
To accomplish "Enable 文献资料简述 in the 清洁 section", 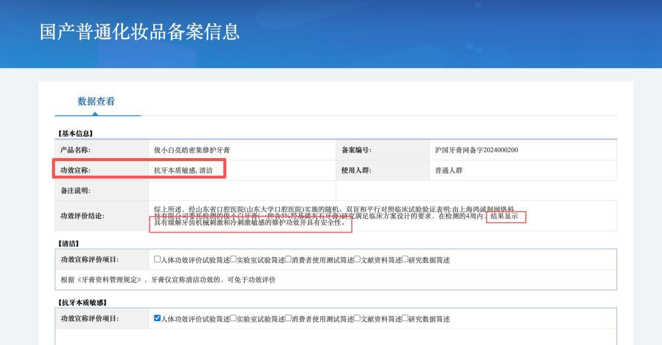I will coord(357,259).
